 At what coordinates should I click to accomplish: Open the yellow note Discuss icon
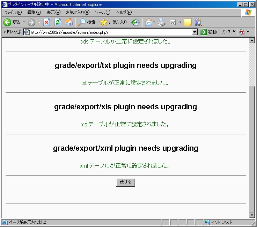point(188,22)
